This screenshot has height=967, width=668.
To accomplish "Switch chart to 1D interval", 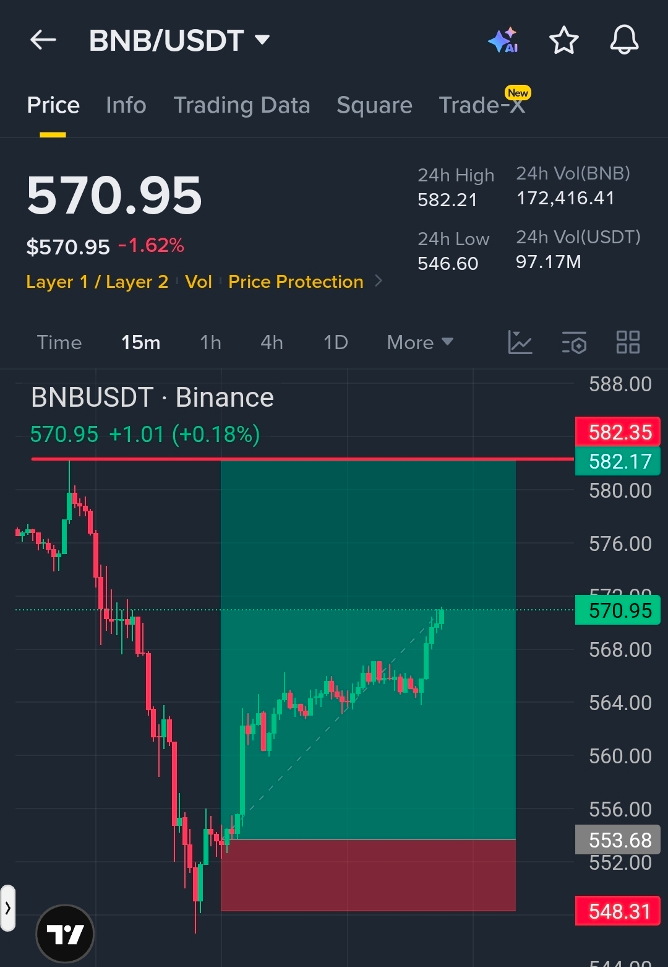I will (x=336, y=342).
